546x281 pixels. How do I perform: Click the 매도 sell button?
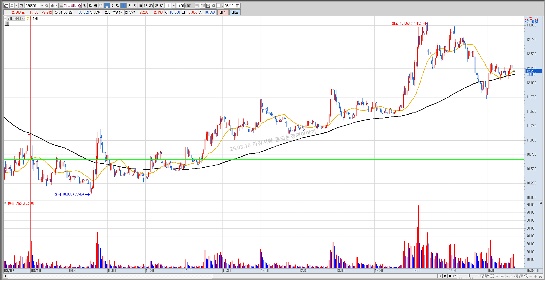point(235,12)
